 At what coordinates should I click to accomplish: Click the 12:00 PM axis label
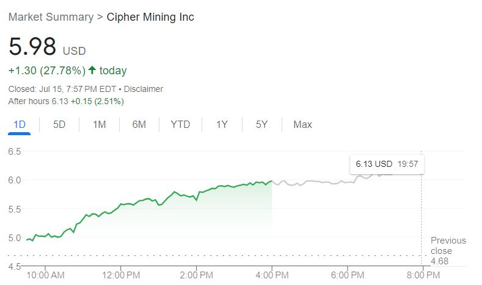[121, 275]
